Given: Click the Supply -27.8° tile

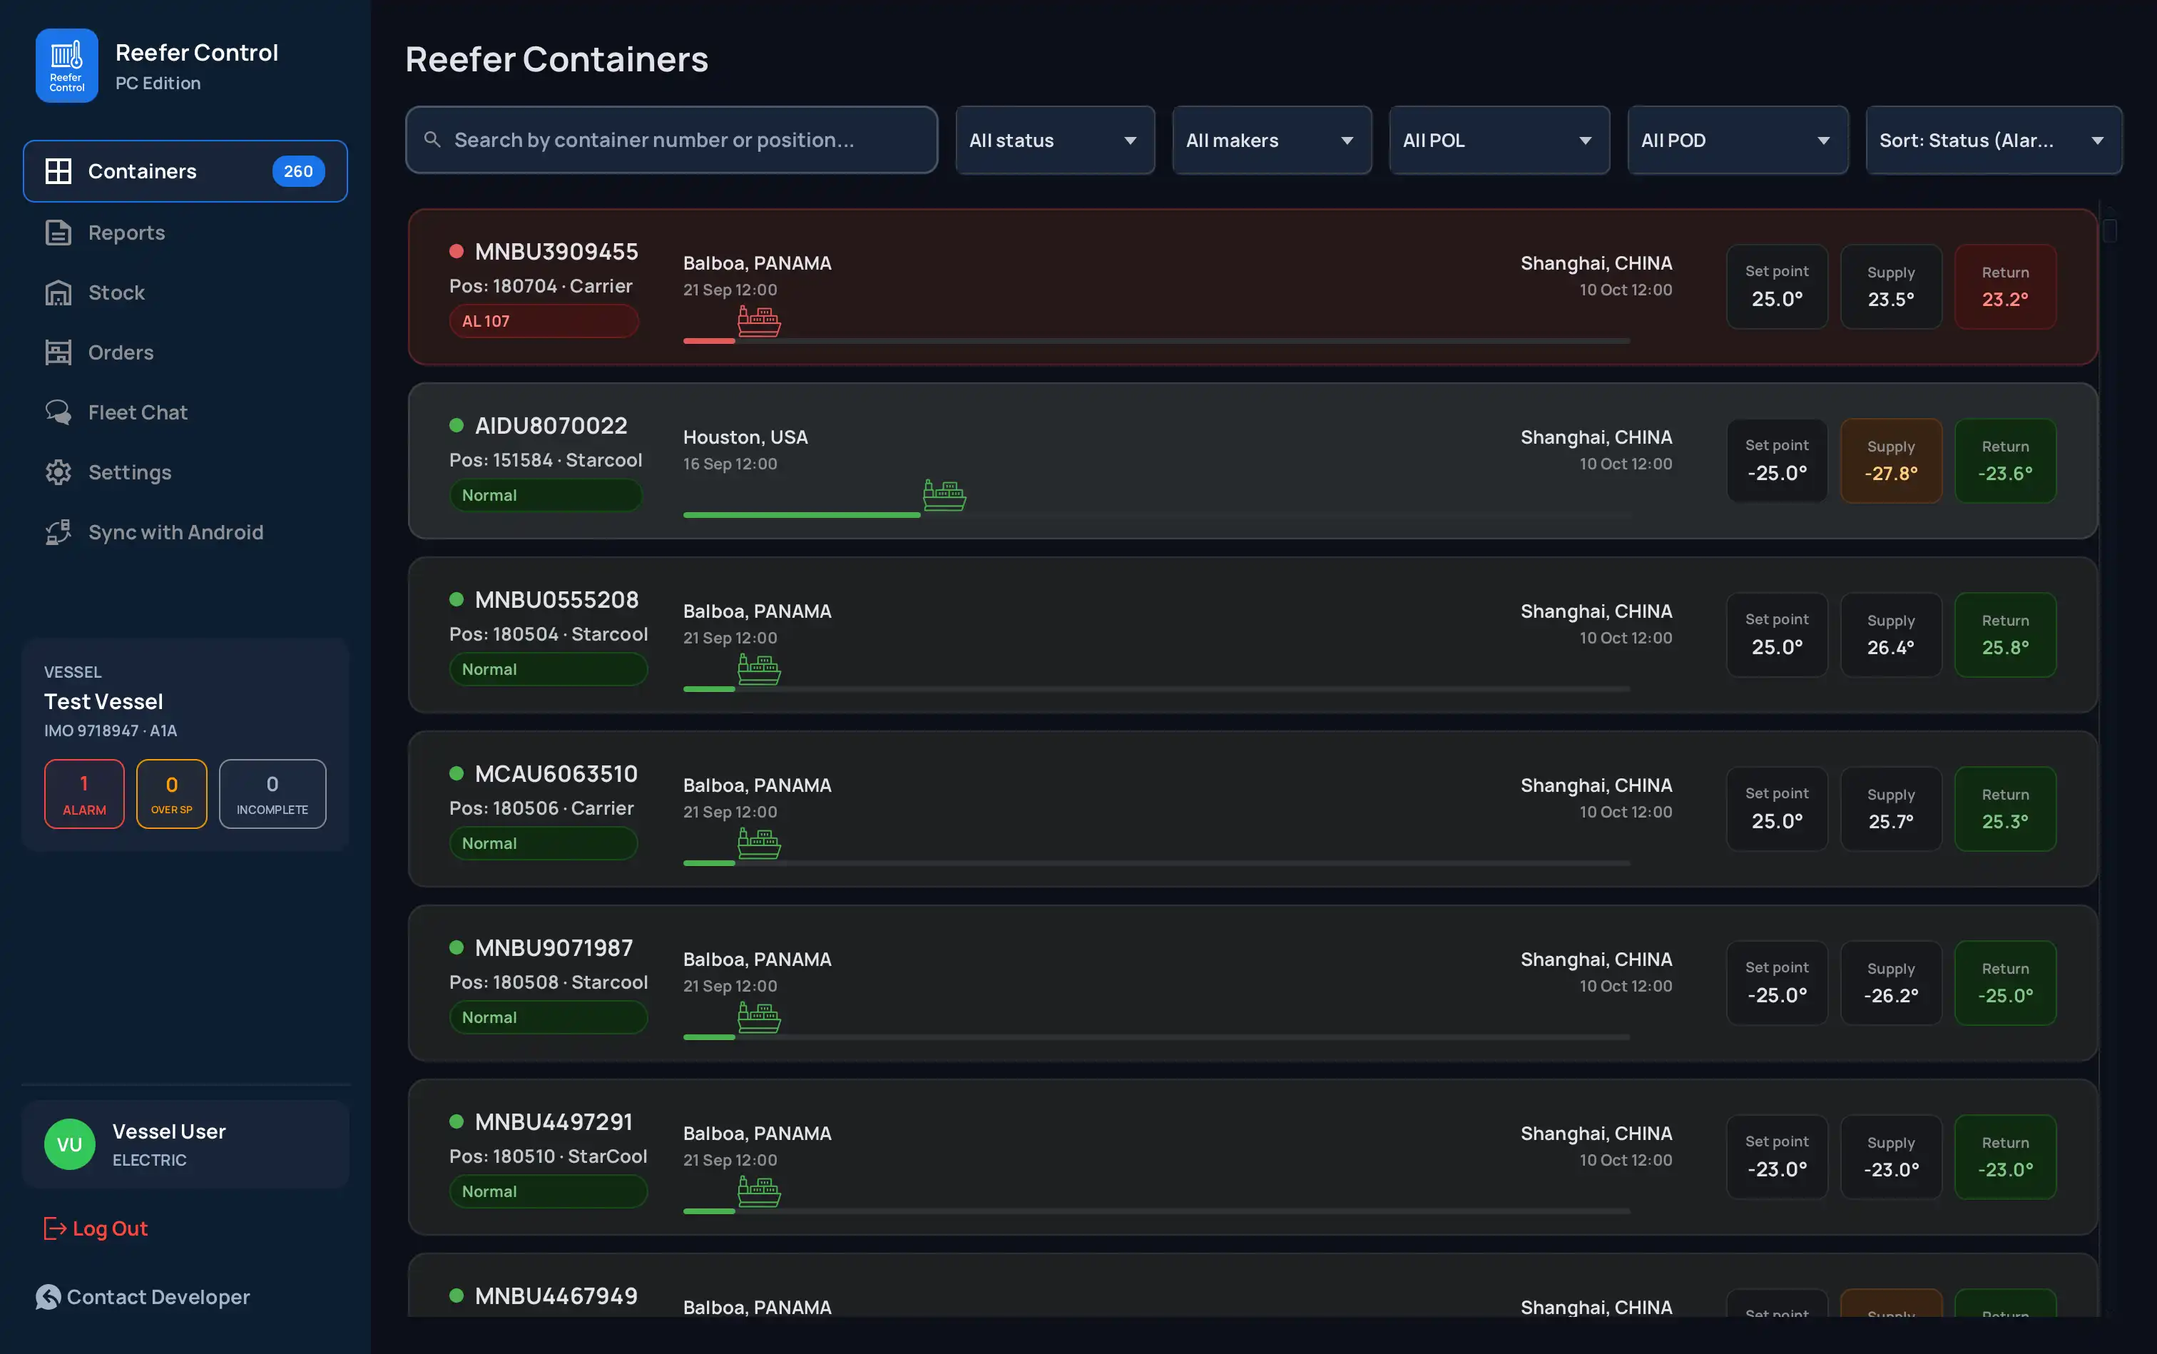Looking at the screenshot, I should [1891, 460].
